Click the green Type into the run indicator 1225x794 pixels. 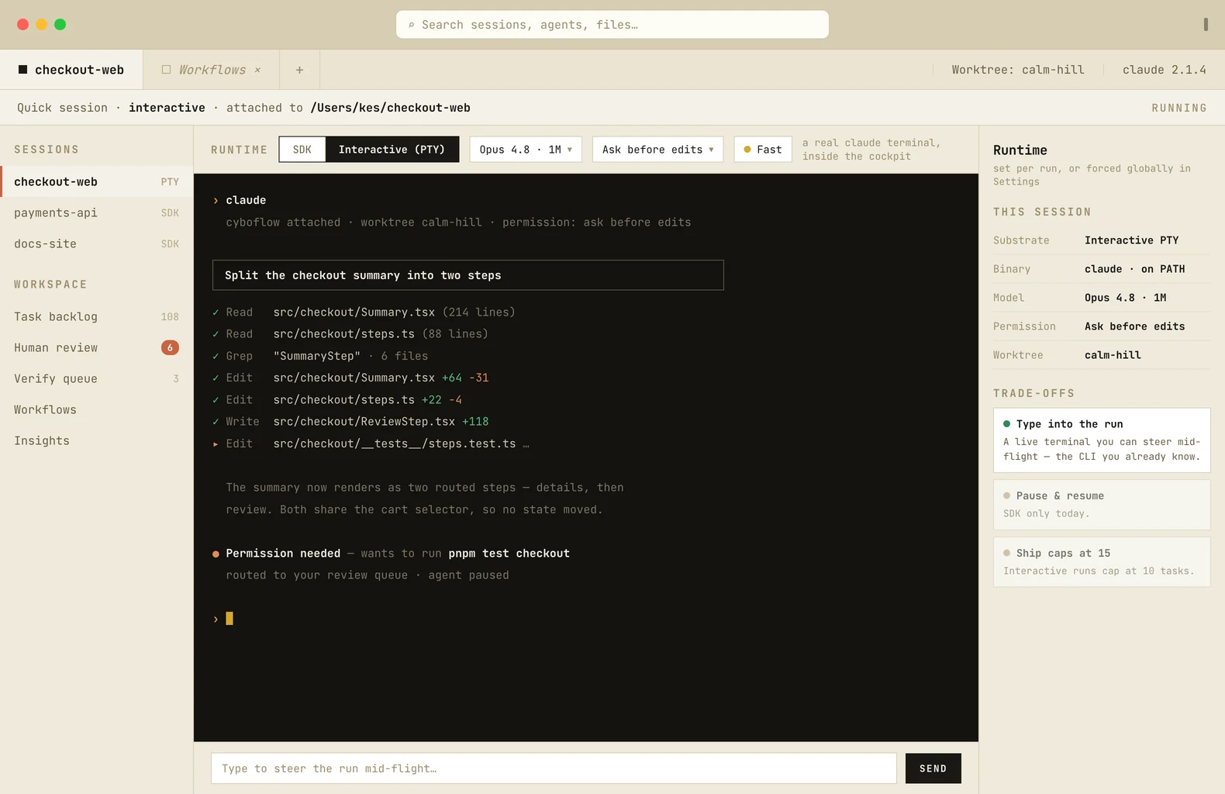[x=1006, y=424]
